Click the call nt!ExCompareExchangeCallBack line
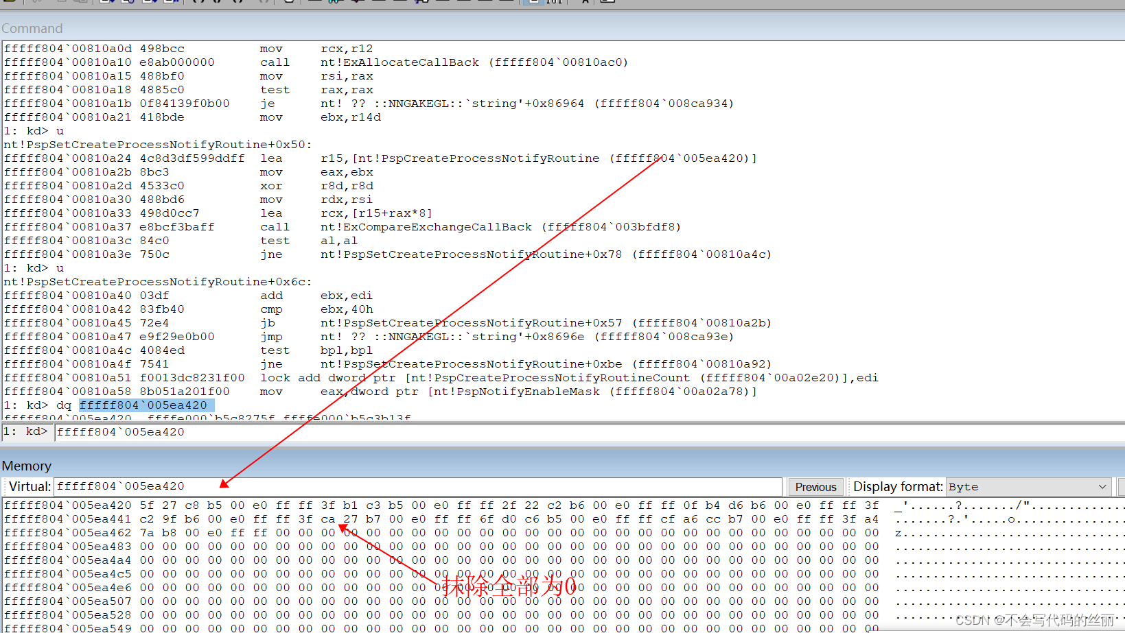 coord(342,227)
